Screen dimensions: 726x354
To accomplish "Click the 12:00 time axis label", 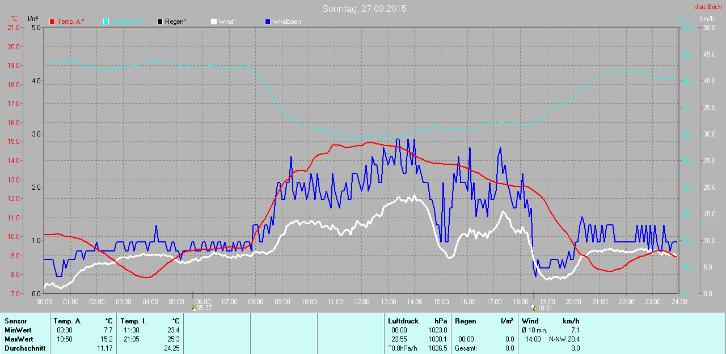I will (361, 301).
